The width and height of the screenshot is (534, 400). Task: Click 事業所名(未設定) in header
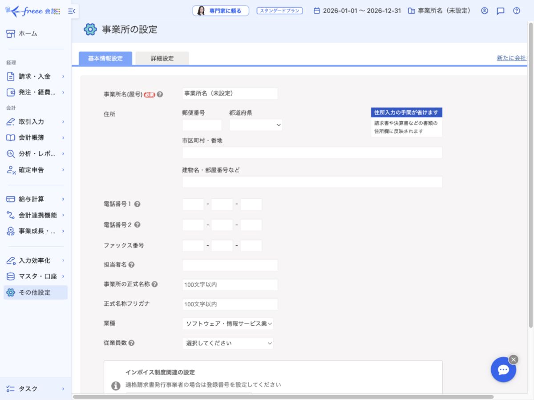pyautogui.click(x=439, y=11)
